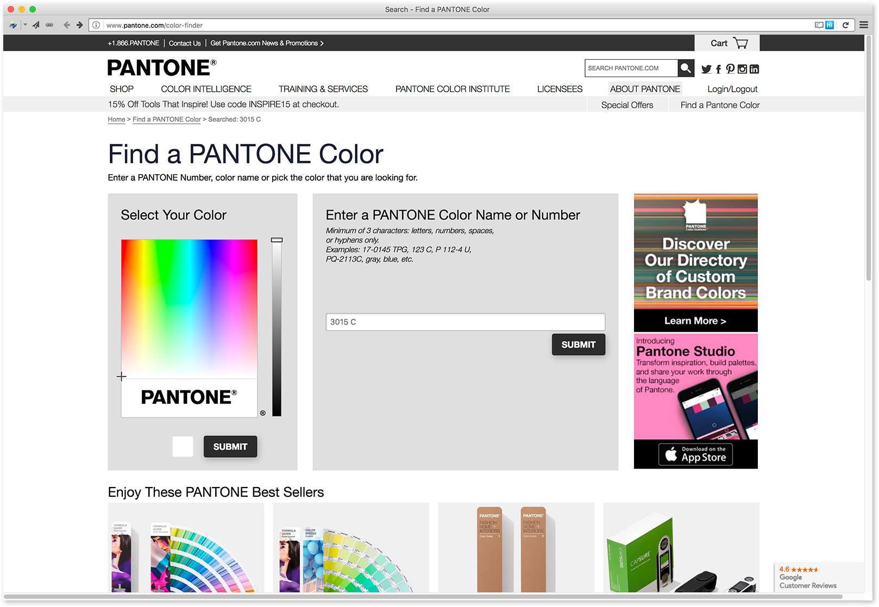Viewport: 879px width, 607px height.
Task: Open the COLOR INTELLIGENCE menu
Action: 206,89
